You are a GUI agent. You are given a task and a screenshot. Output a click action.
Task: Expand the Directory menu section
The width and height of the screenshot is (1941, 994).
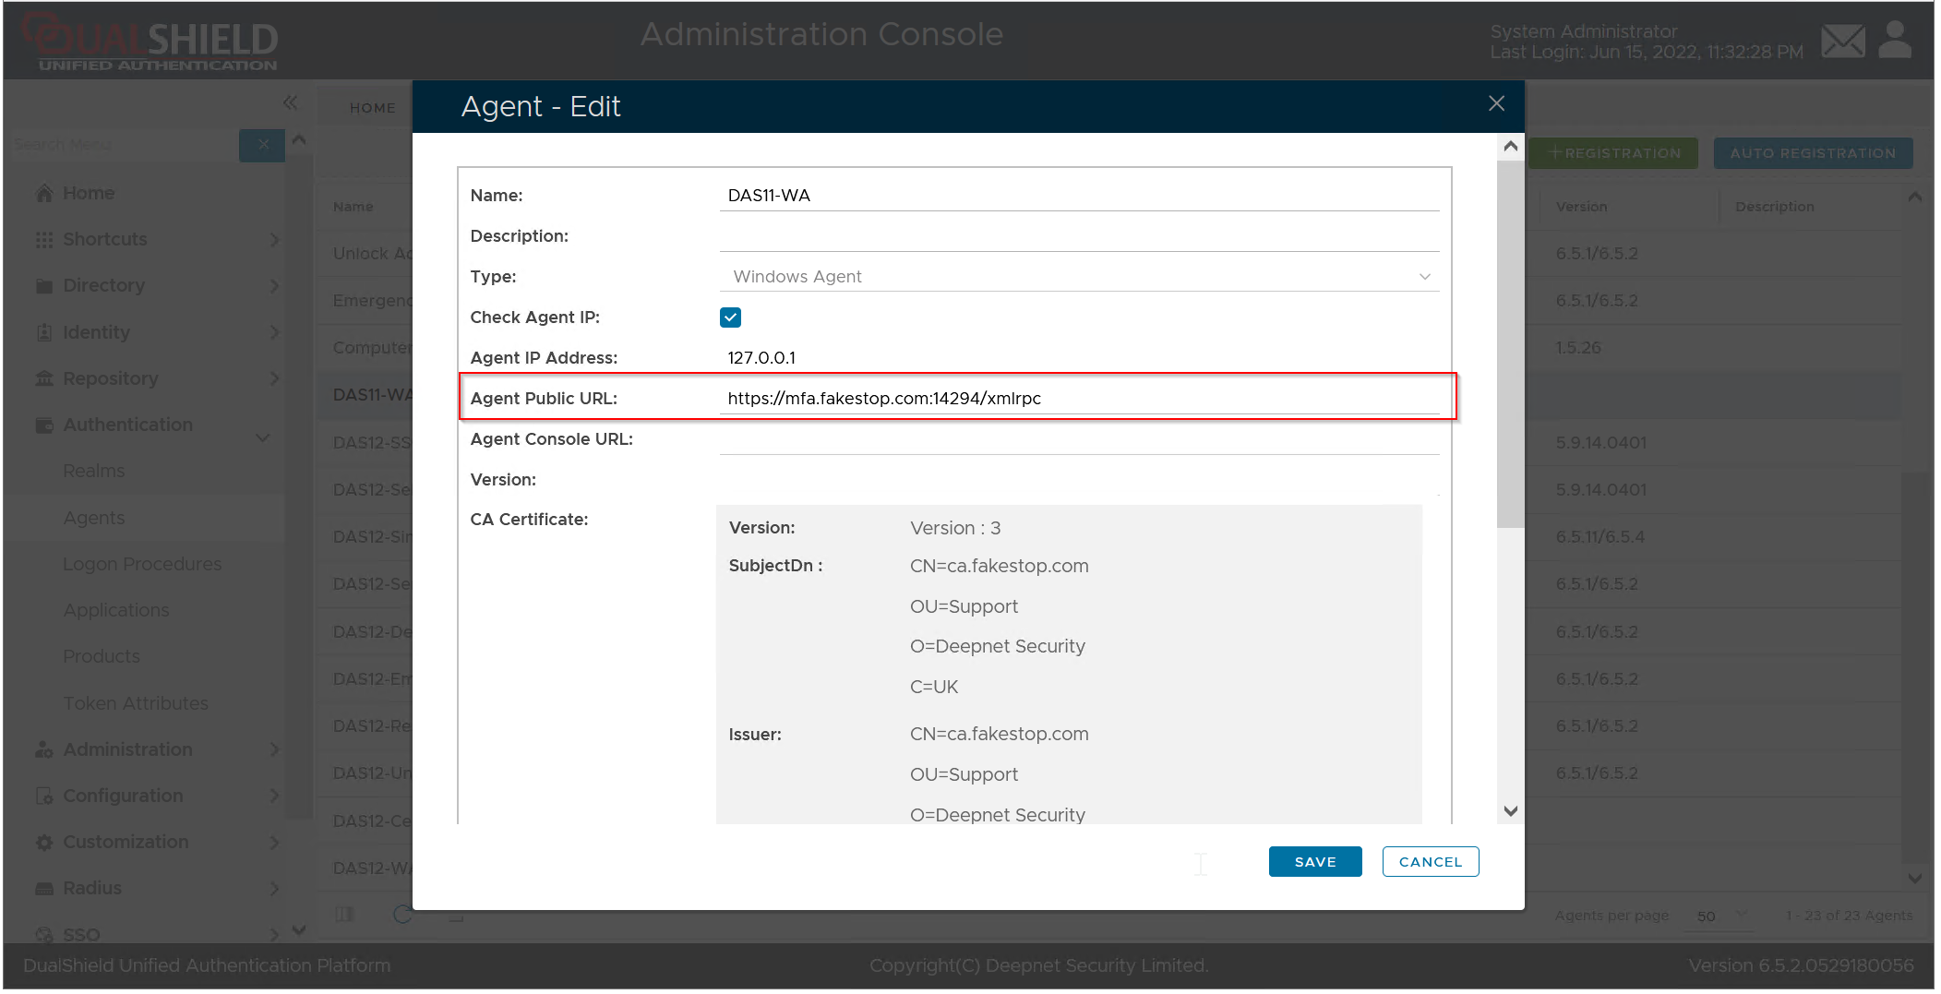(273, 286)
